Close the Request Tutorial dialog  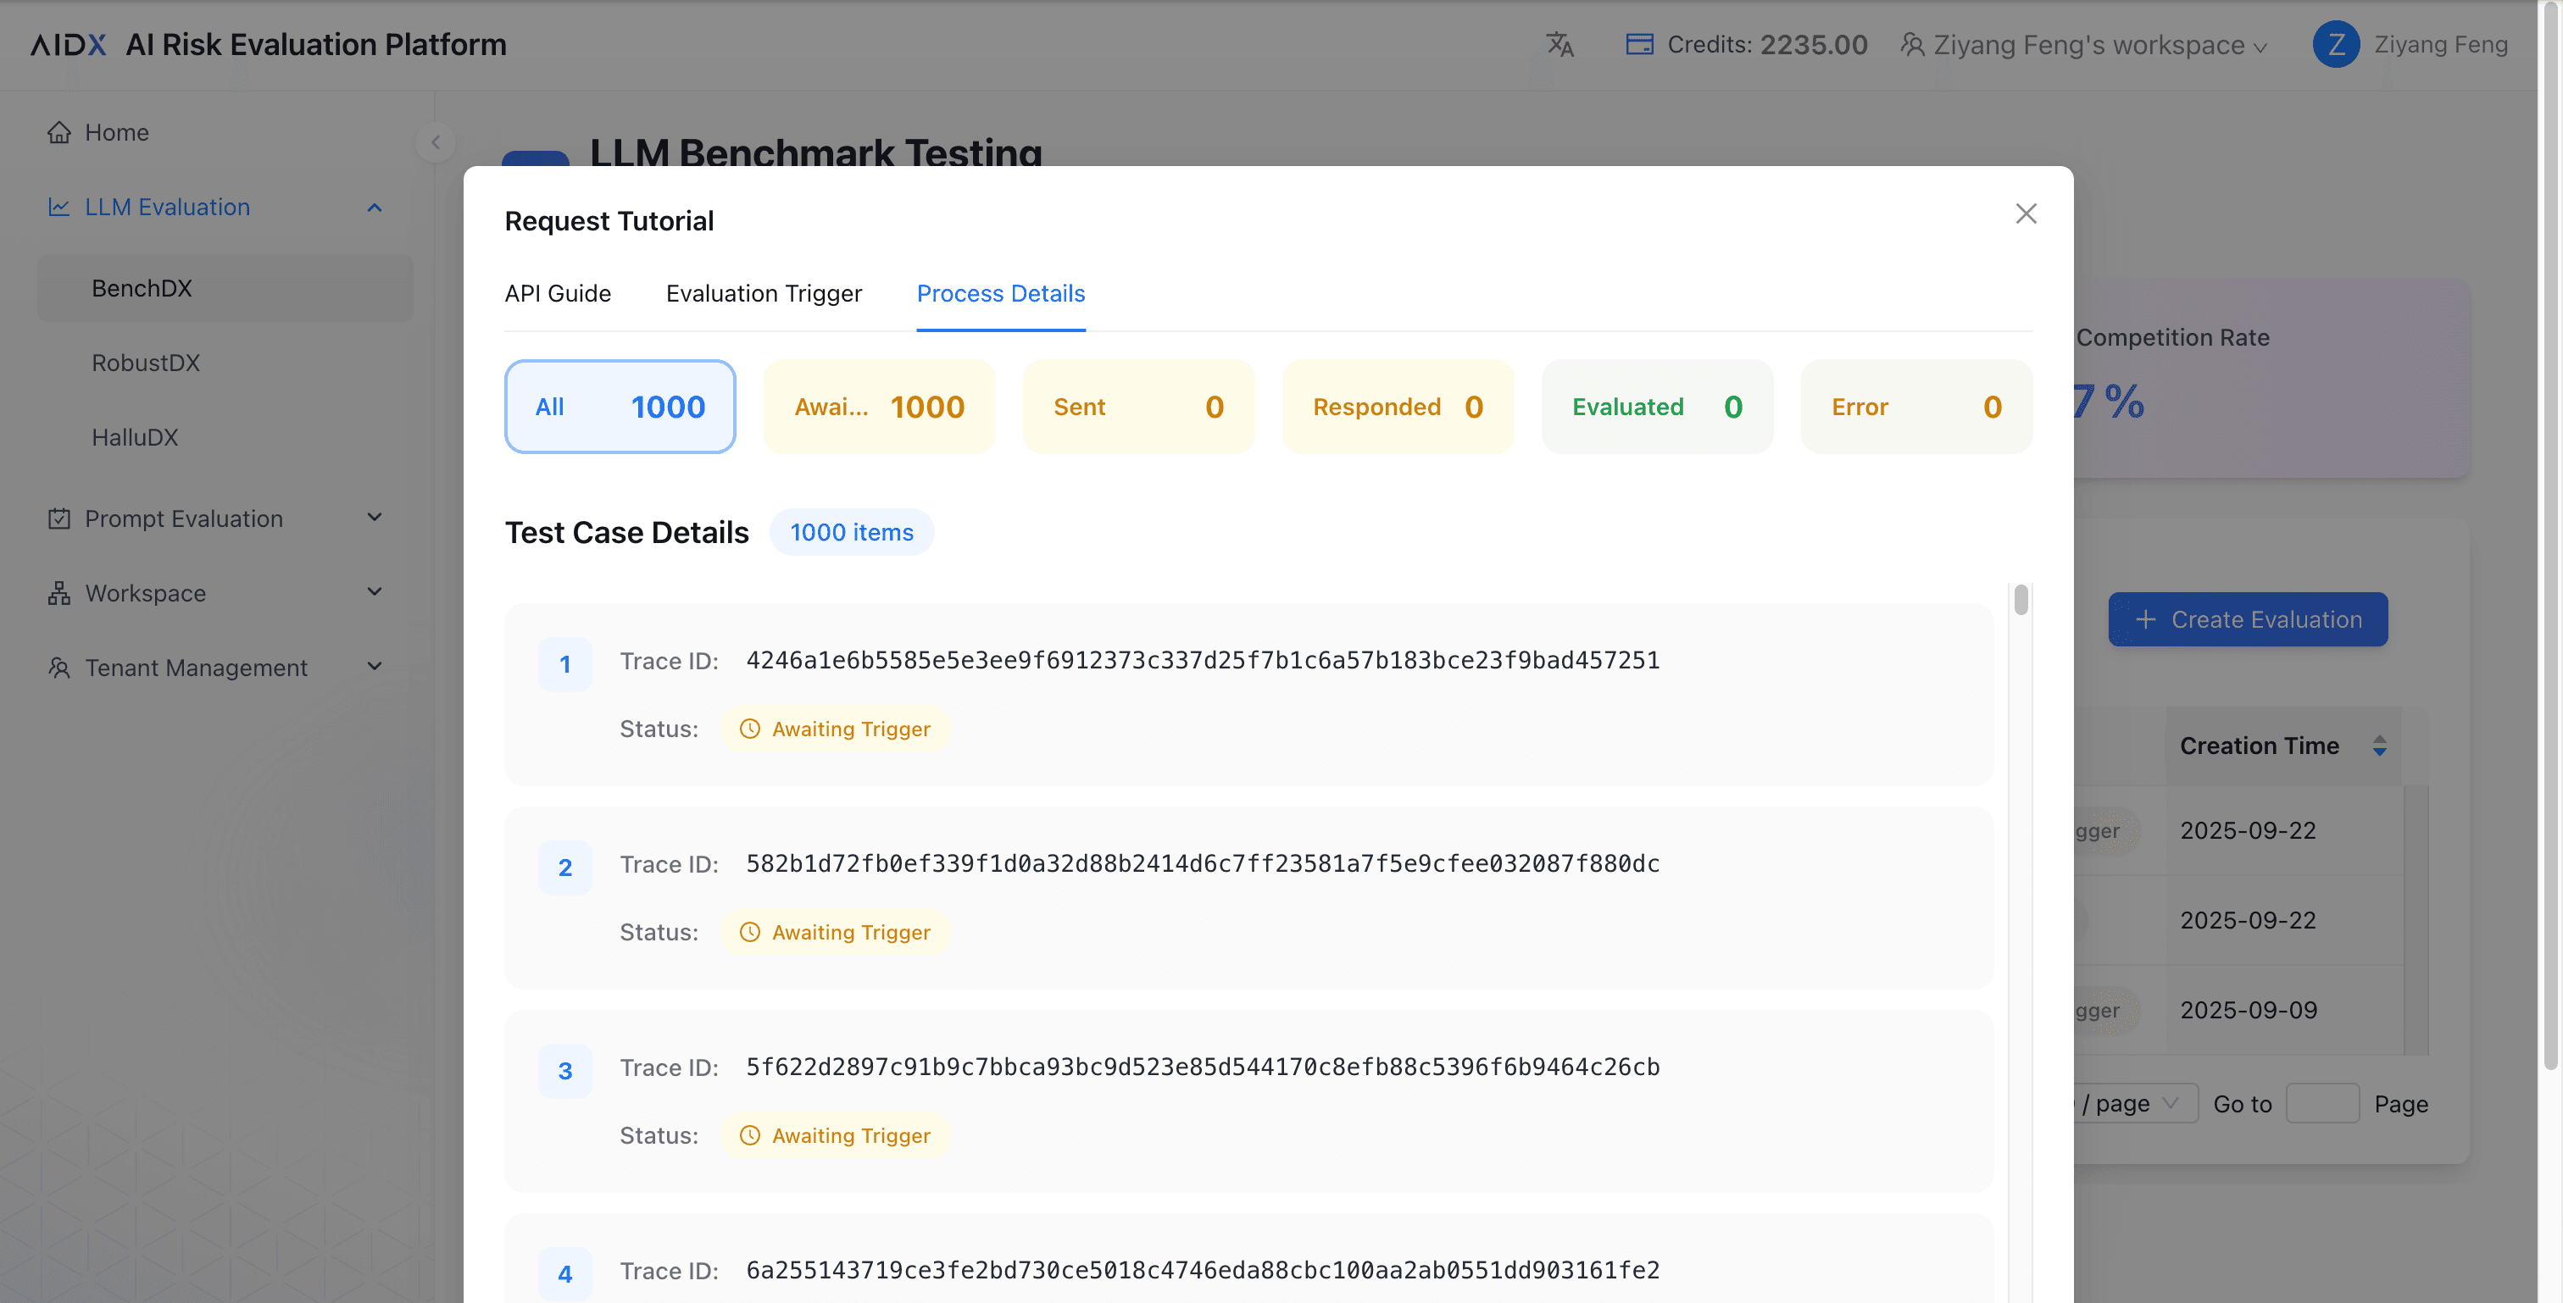tap(2026, 213)
